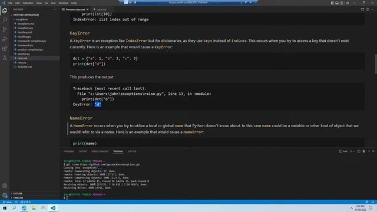Open the Explorer view in the activity bar

(5, 11)
